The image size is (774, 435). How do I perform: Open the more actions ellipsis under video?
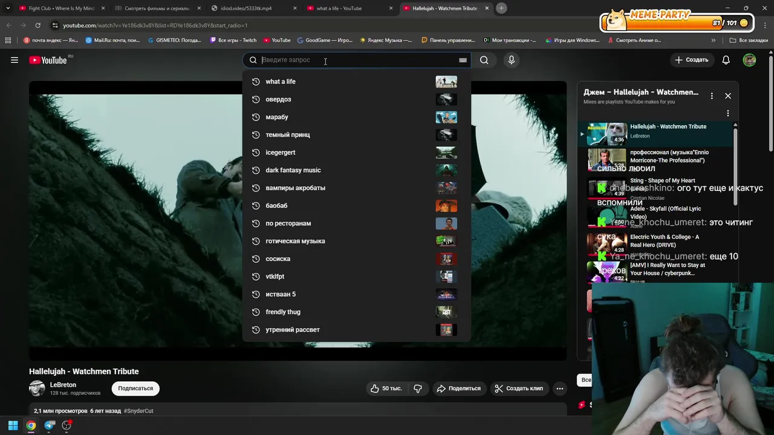pyautogui.click(x=560, y=388)
